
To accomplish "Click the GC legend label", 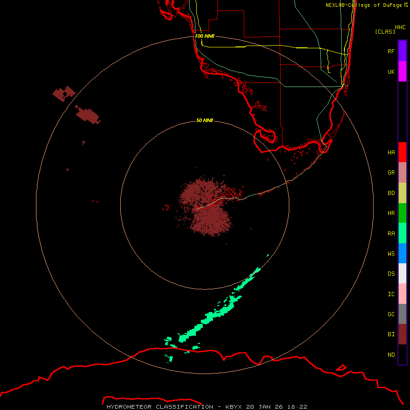I will tap(391, 314).
